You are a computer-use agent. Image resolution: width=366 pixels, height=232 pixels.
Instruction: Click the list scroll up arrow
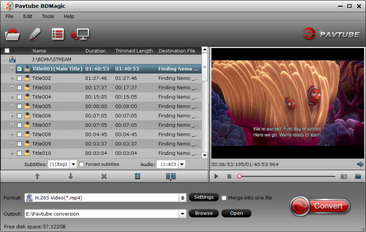tap(205, 50)
